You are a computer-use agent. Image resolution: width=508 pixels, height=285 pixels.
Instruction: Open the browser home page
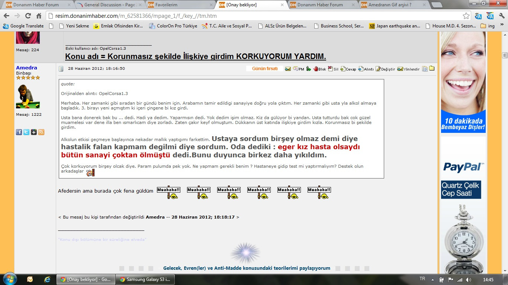pyautogui.click(x=39, y=16)
